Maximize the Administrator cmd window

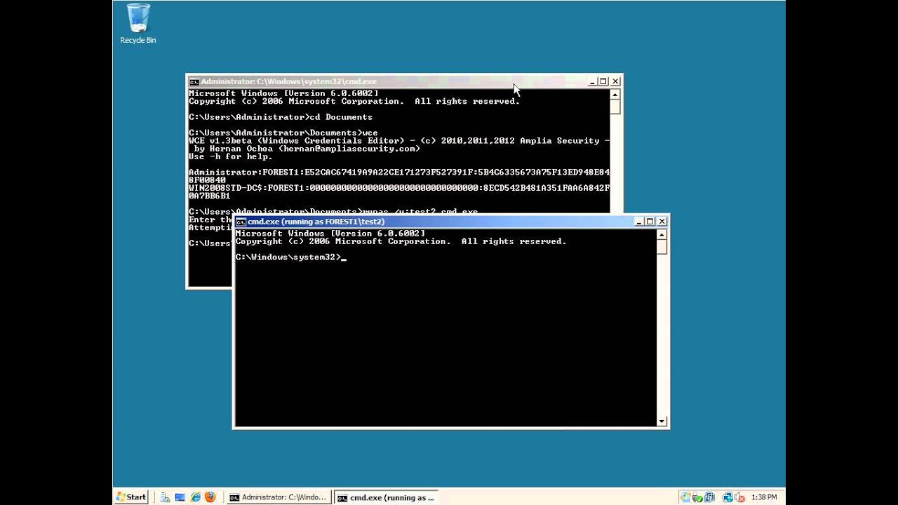[x=603, y=82]
